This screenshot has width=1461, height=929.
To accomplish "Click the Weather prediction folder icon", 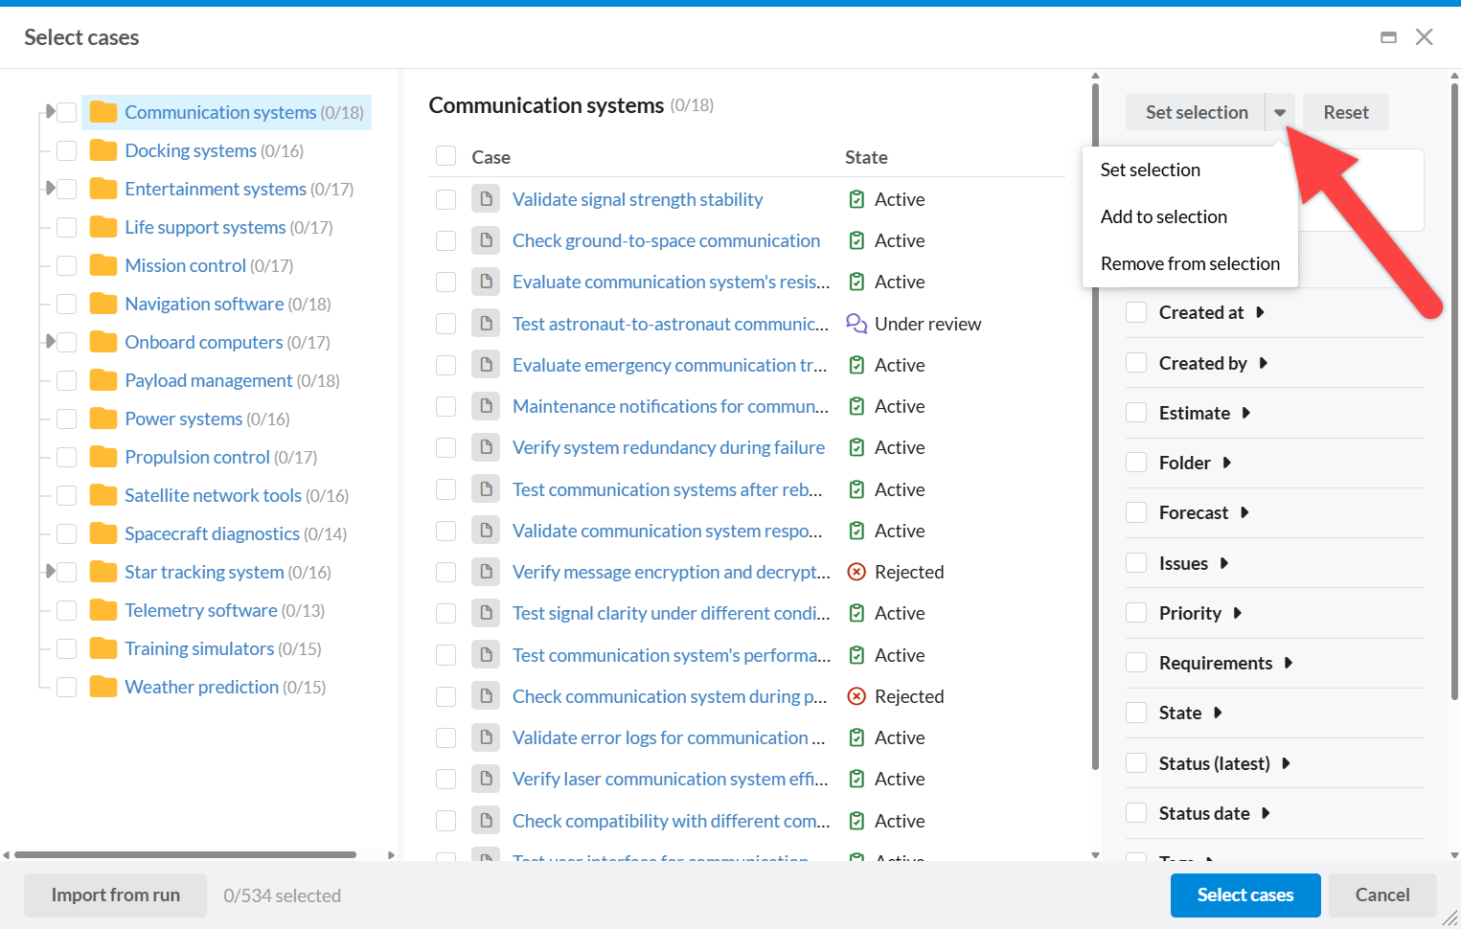I will tap(103, 687).
